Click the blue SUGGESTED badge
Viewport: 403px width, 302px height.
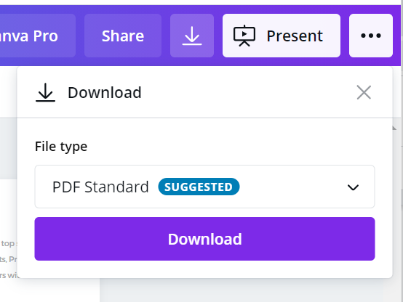point(199,187)
